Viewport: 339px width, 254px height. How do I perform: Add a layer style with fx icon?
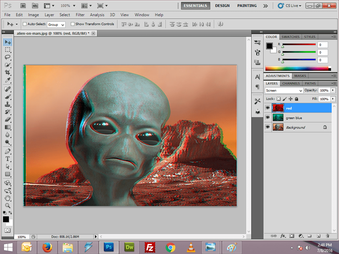tap(283, 236)
